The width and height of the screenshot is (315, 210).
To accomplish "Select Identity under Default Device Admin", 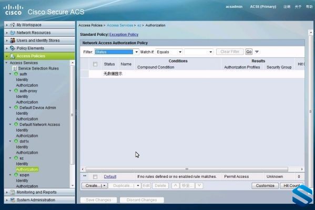I will click(x=22, y=113).
